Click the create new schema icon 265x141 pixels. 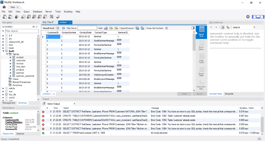(x=23, y=17)
